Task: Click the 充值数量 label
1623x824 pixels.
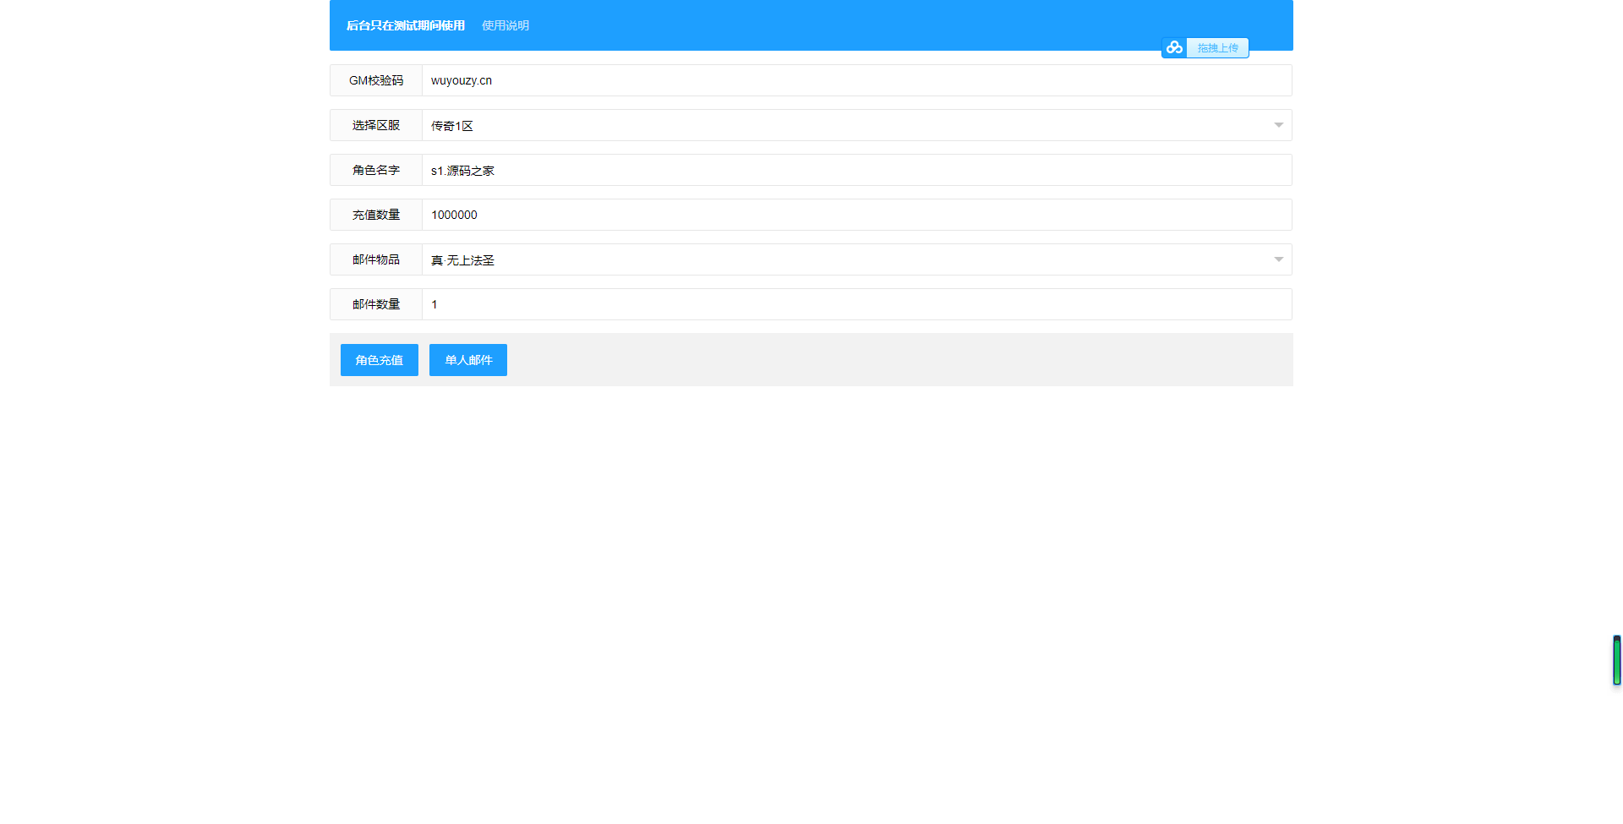Action: click(x=376, y=215)
